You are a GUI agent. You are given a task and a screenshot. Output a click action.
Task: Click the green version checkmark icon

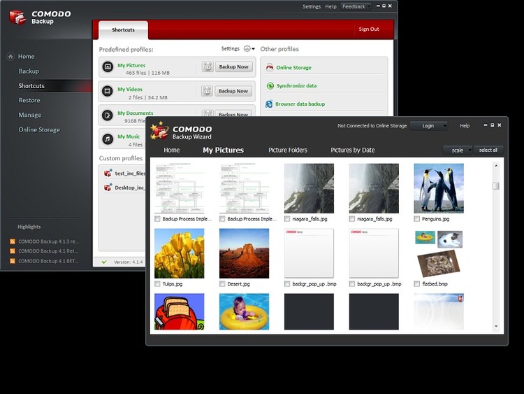[x=104, y=262]
